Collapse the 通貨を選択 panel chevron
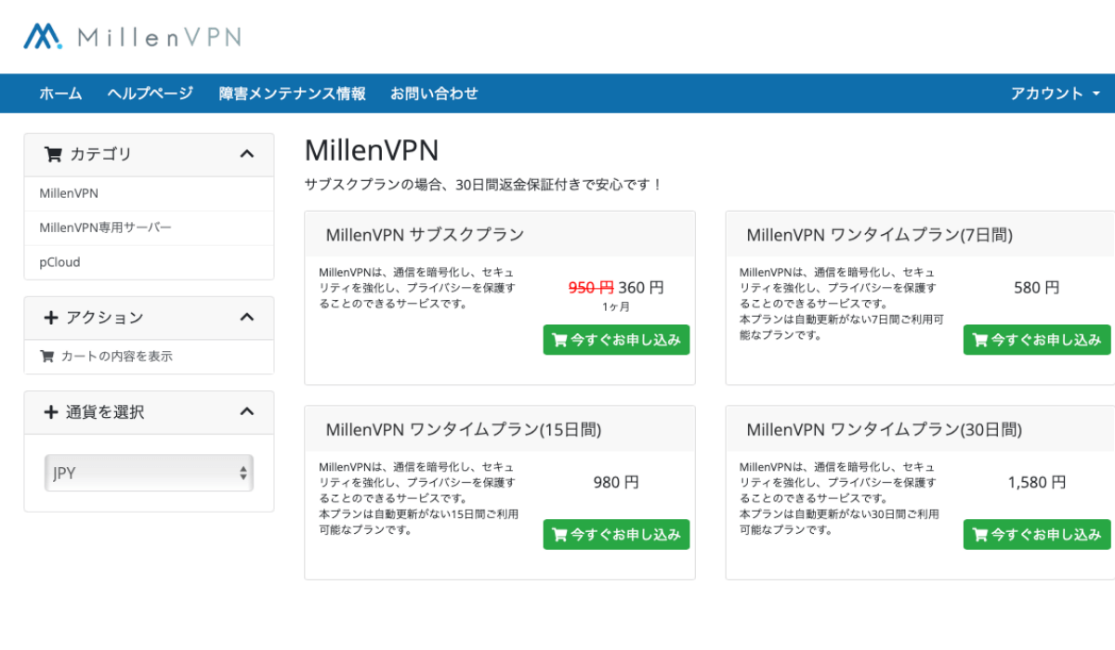This screenshot has width=1115, height=650. point(246,411)
